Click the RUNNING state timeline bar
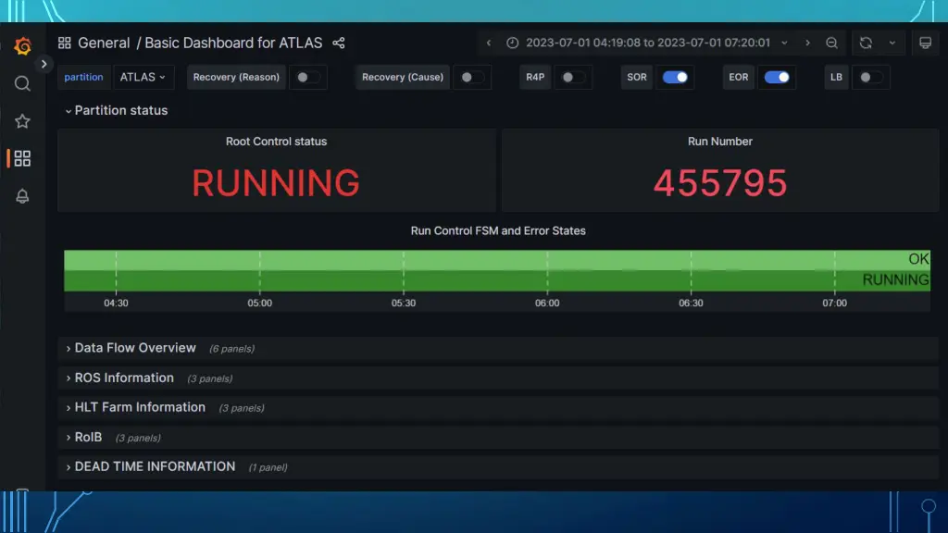The height and width of the screenshot is (533, 948). 497,281
